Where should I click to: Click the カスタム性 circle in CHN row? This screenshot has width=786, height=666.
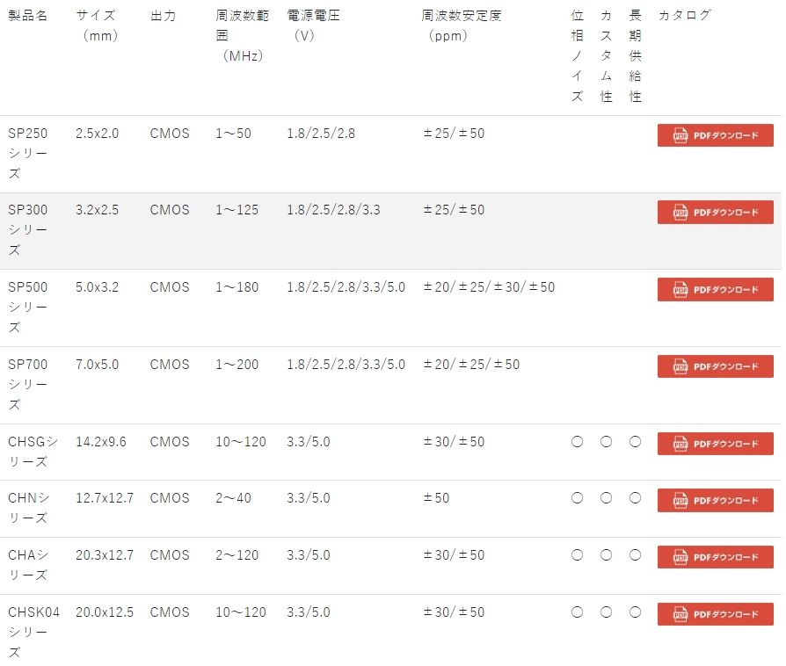point(606,498)
